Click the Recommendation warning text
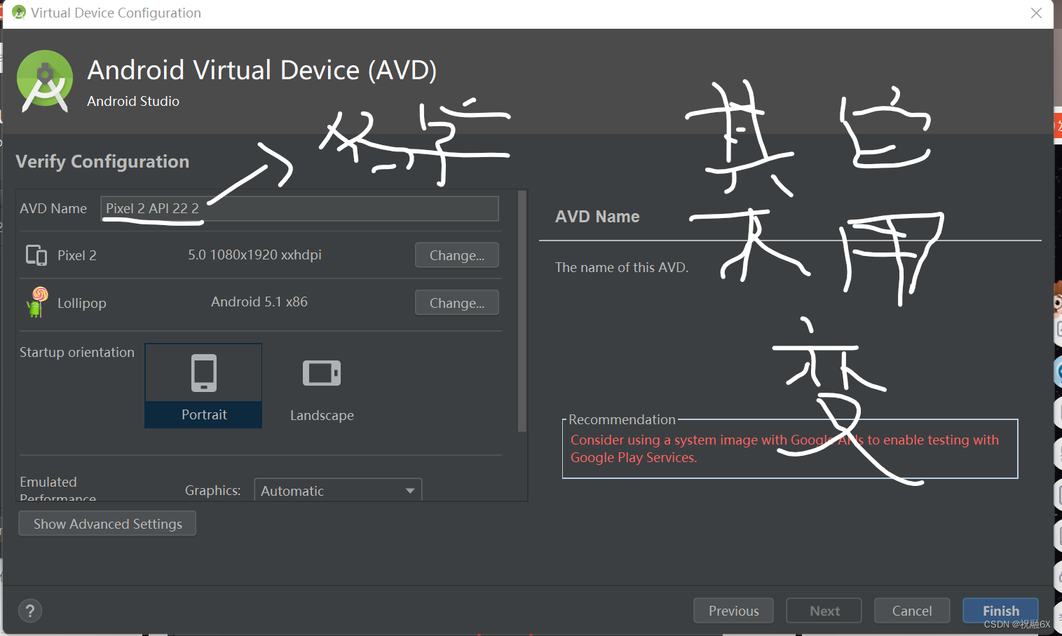 (x=784, y=449)
